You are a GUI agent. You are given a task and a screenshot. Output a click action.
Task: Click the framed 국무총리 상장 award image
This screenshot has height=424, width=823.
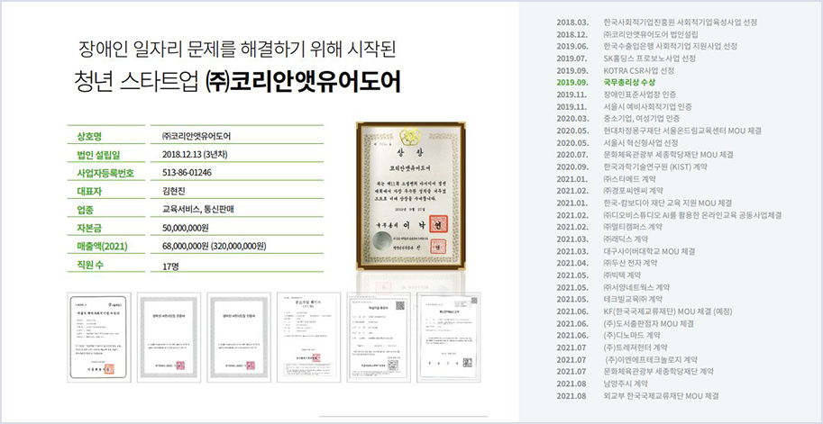pyautogui.click(x=411, y=195)
